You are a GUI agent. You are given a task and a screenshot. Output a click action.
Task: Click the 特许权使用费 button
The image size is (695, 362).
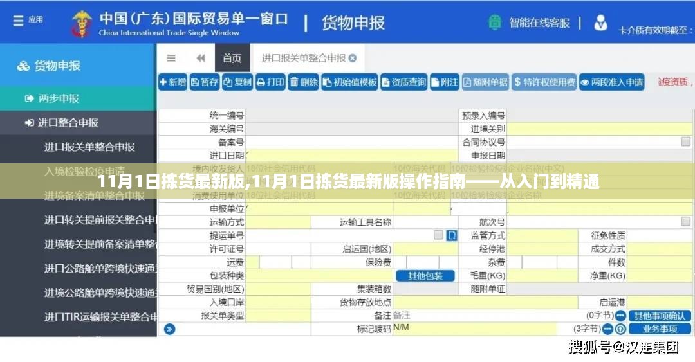click(544, 82)
